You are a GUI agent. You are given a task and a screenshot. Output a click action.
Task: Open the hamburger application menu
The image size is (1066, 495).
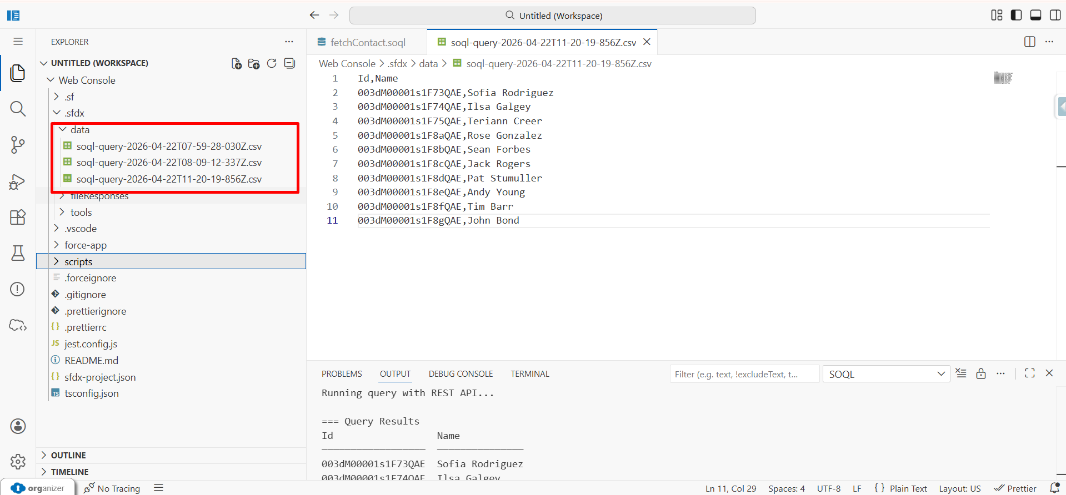coord(18,42)
